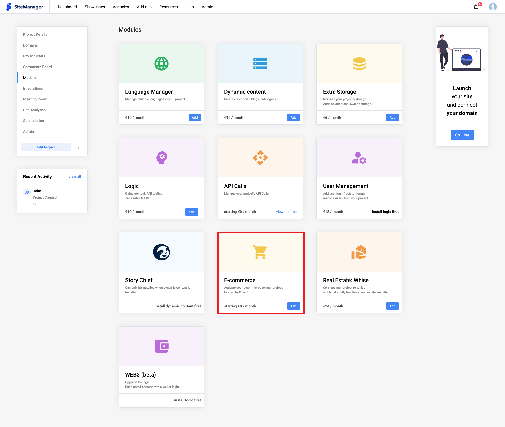
Task: Open the Add-ons menu
Action: [x=144, y=7]
